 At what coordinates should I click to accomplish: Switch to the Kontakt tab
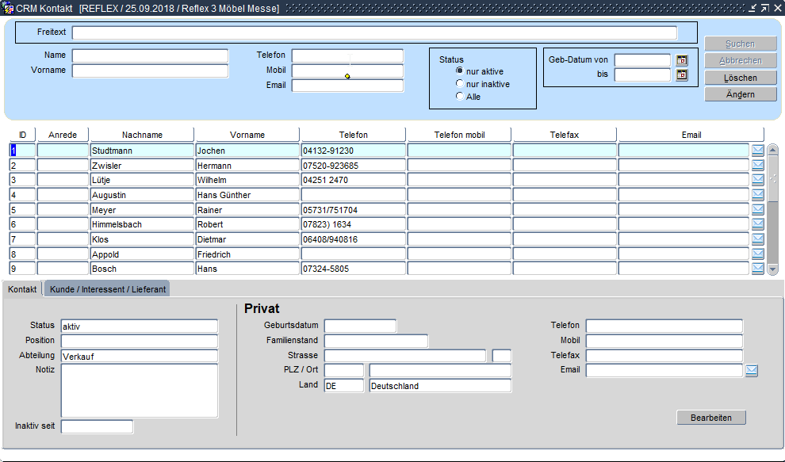22,289
